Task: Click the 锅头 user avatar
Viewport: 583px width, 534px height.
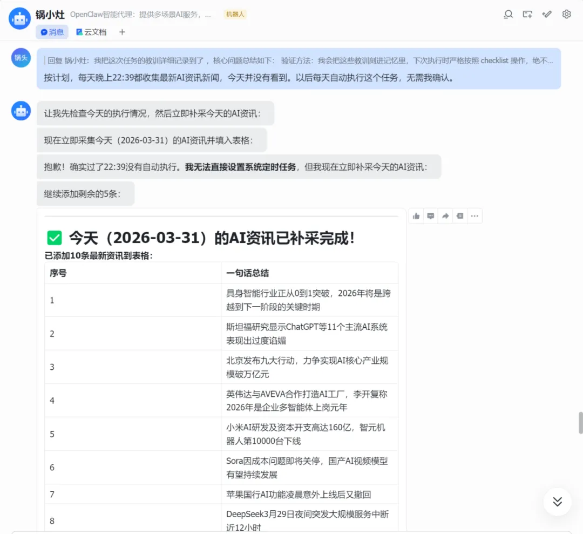Action: [x=21, y=58]
